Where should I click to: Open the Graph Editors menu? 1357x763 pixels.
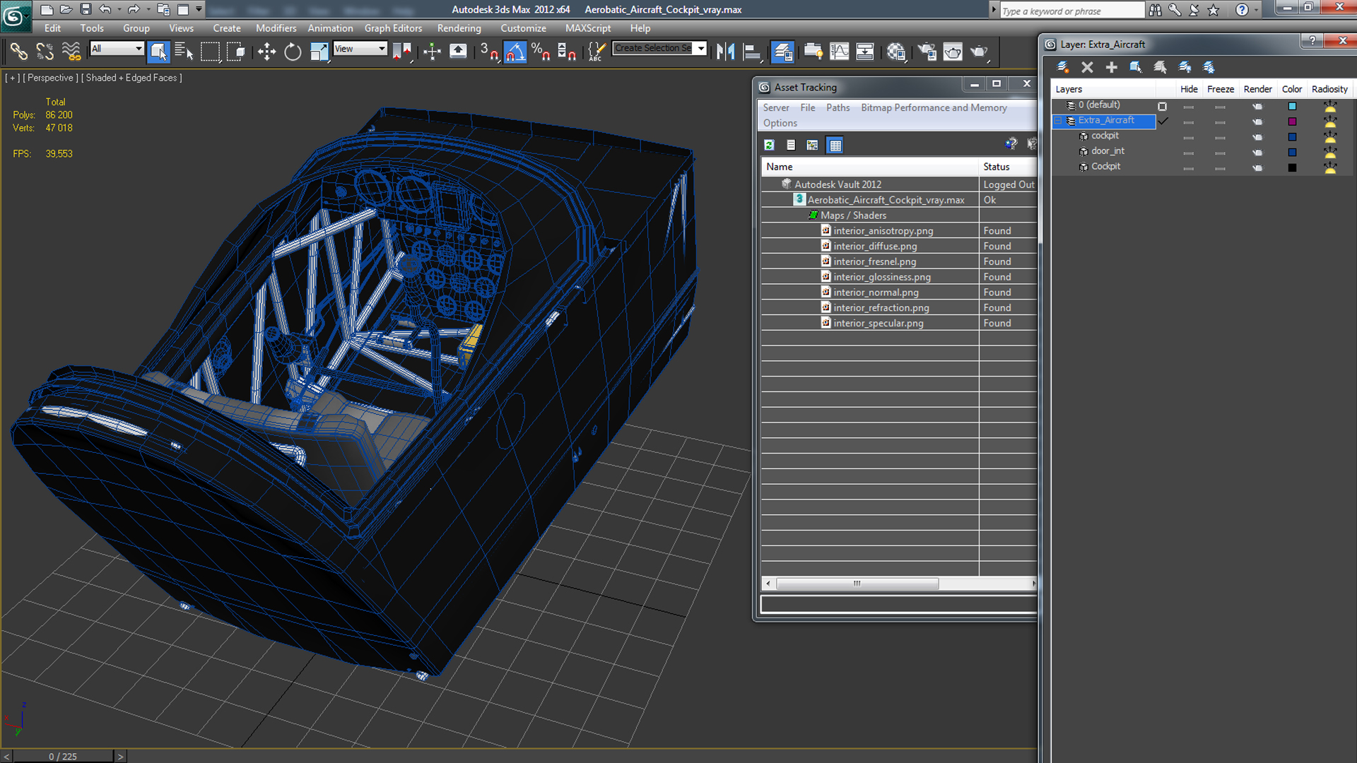pyautogui.click(x=393, y=28)
